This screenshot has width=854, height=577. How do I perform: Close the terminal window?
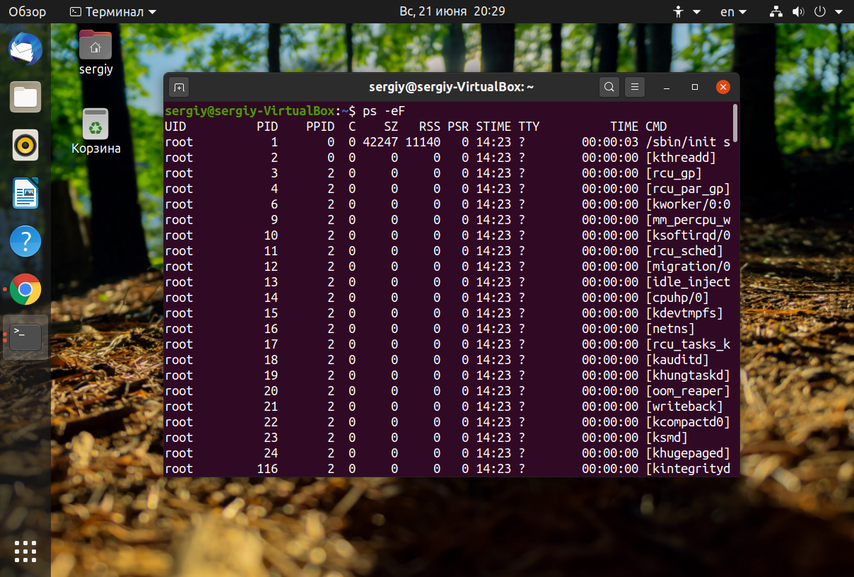pos(723,87)
